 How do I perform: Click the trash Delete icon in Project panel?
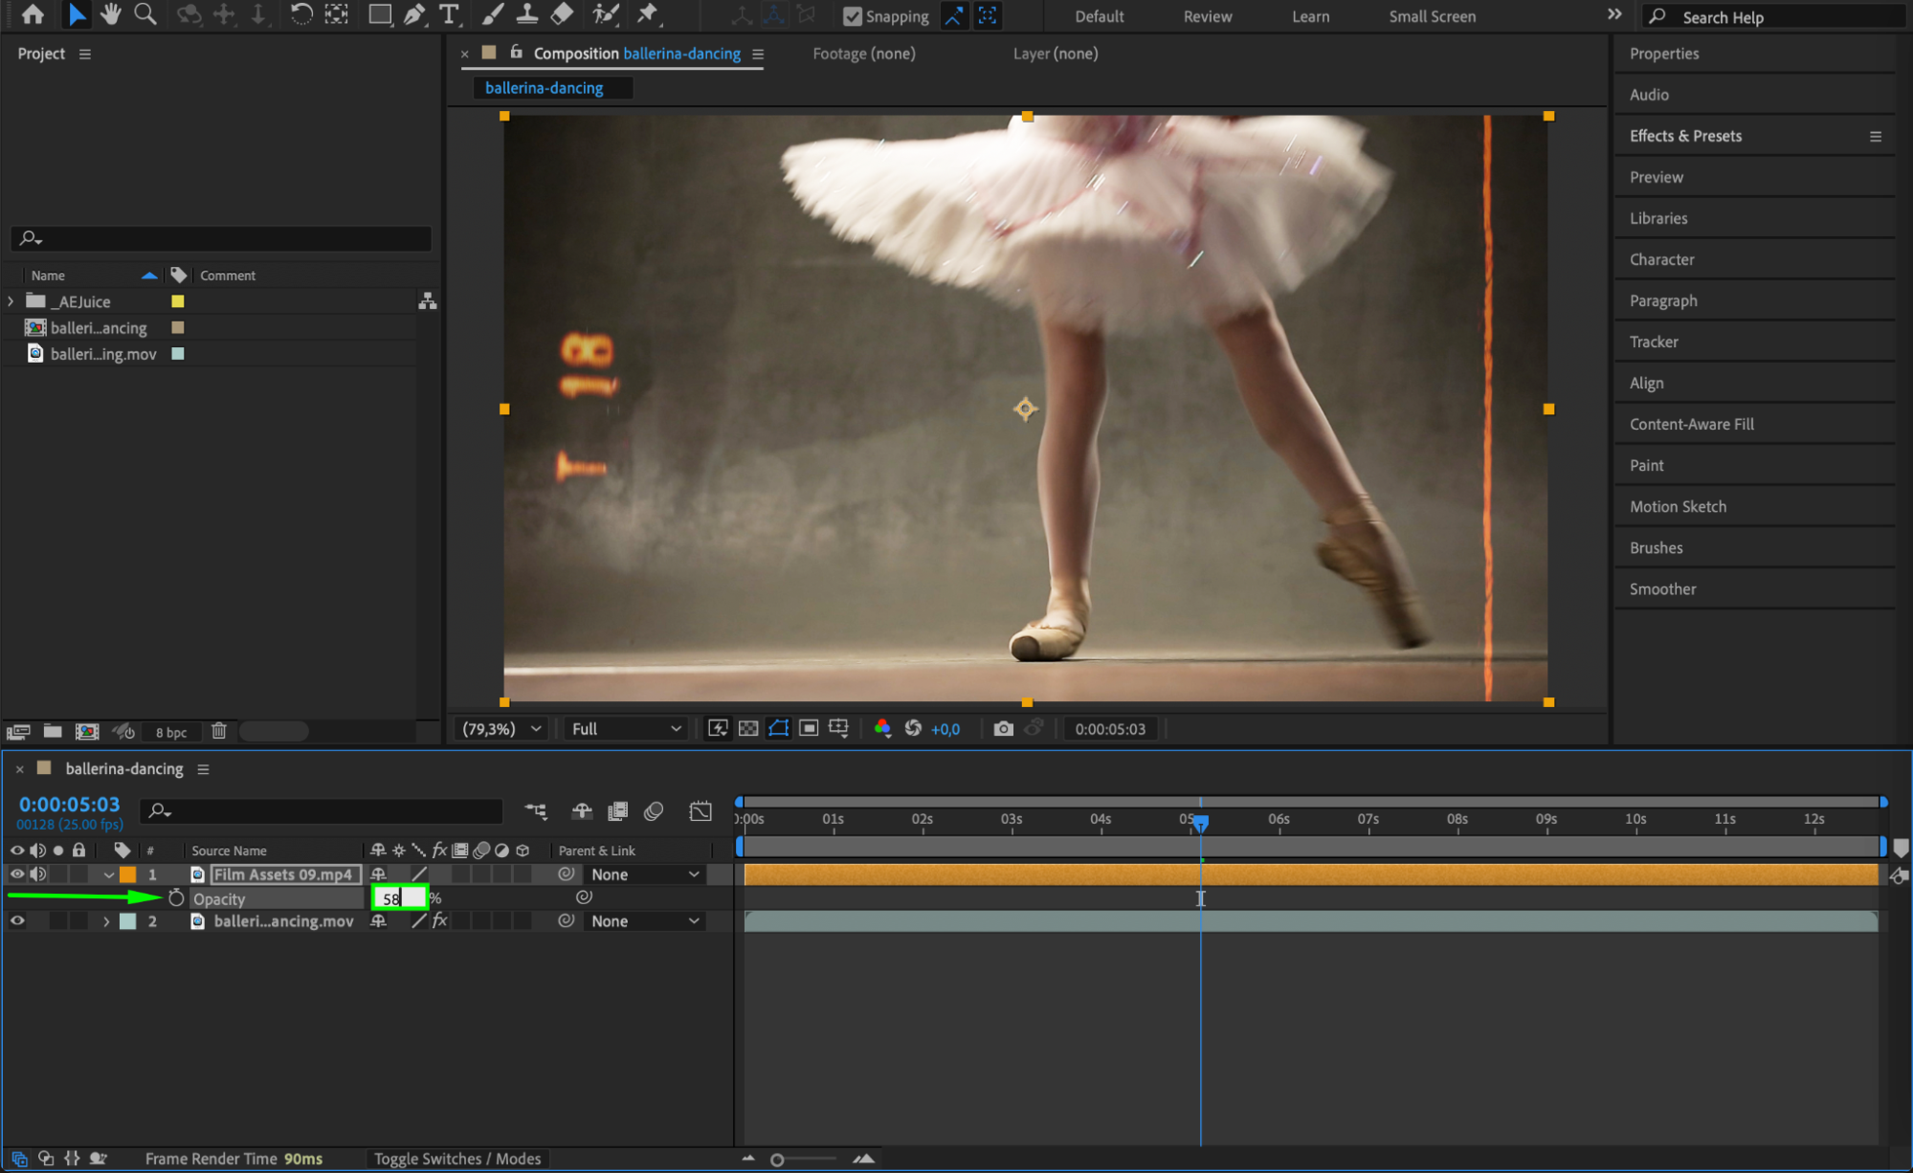pyautogui.click(x=218, y=731)
